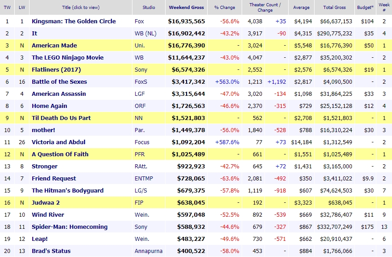Image resolution: width=392 pixels, height=257 pixels.
Task: Open Wind River title link
Action: pos(48,215)
